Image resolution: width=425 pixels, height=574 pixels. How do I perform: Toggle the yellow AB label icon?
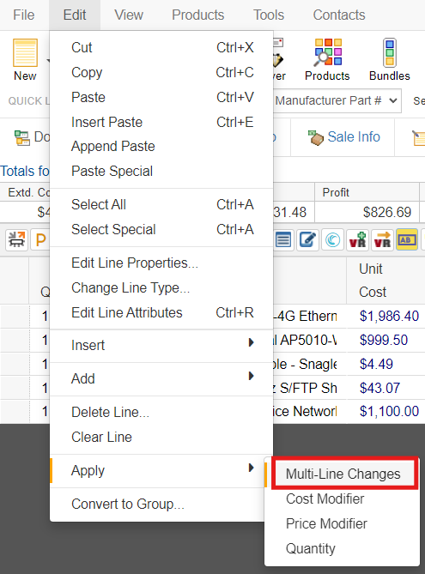point(407,239)
